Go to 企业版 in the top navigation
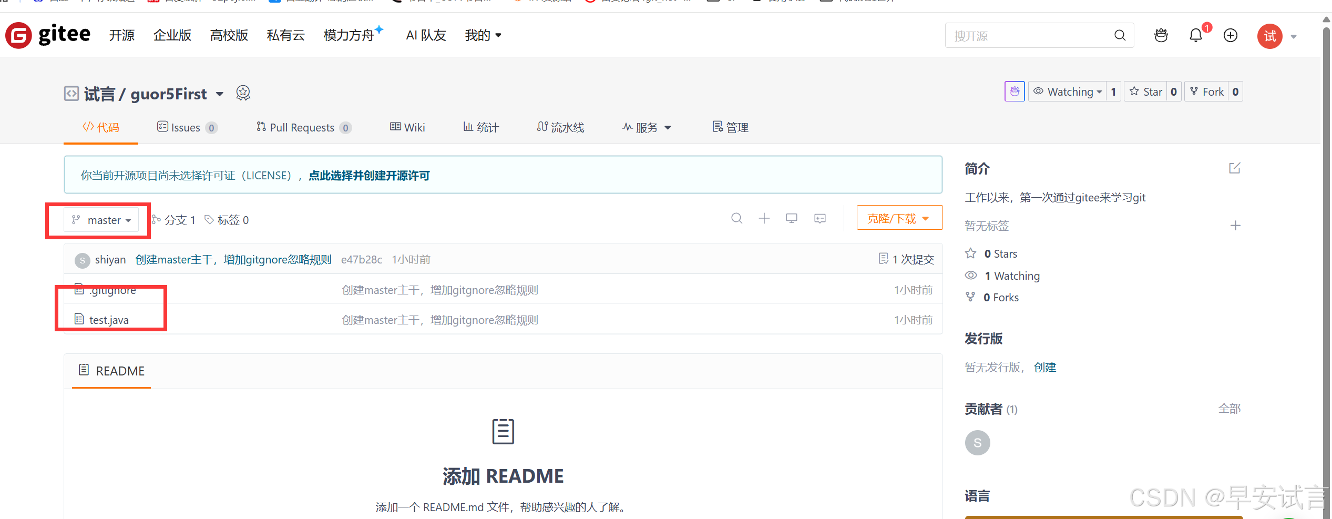Screen dimensions: 1332x519 pyautogui.click(x=172, y=35)
